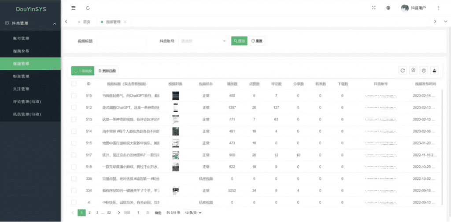Click the export icon above the table
The height and width of the screenshot is (222, 451).
coord(435,70)
